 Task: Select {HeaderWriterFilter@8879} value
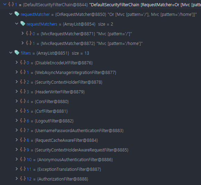pos(60,92)
